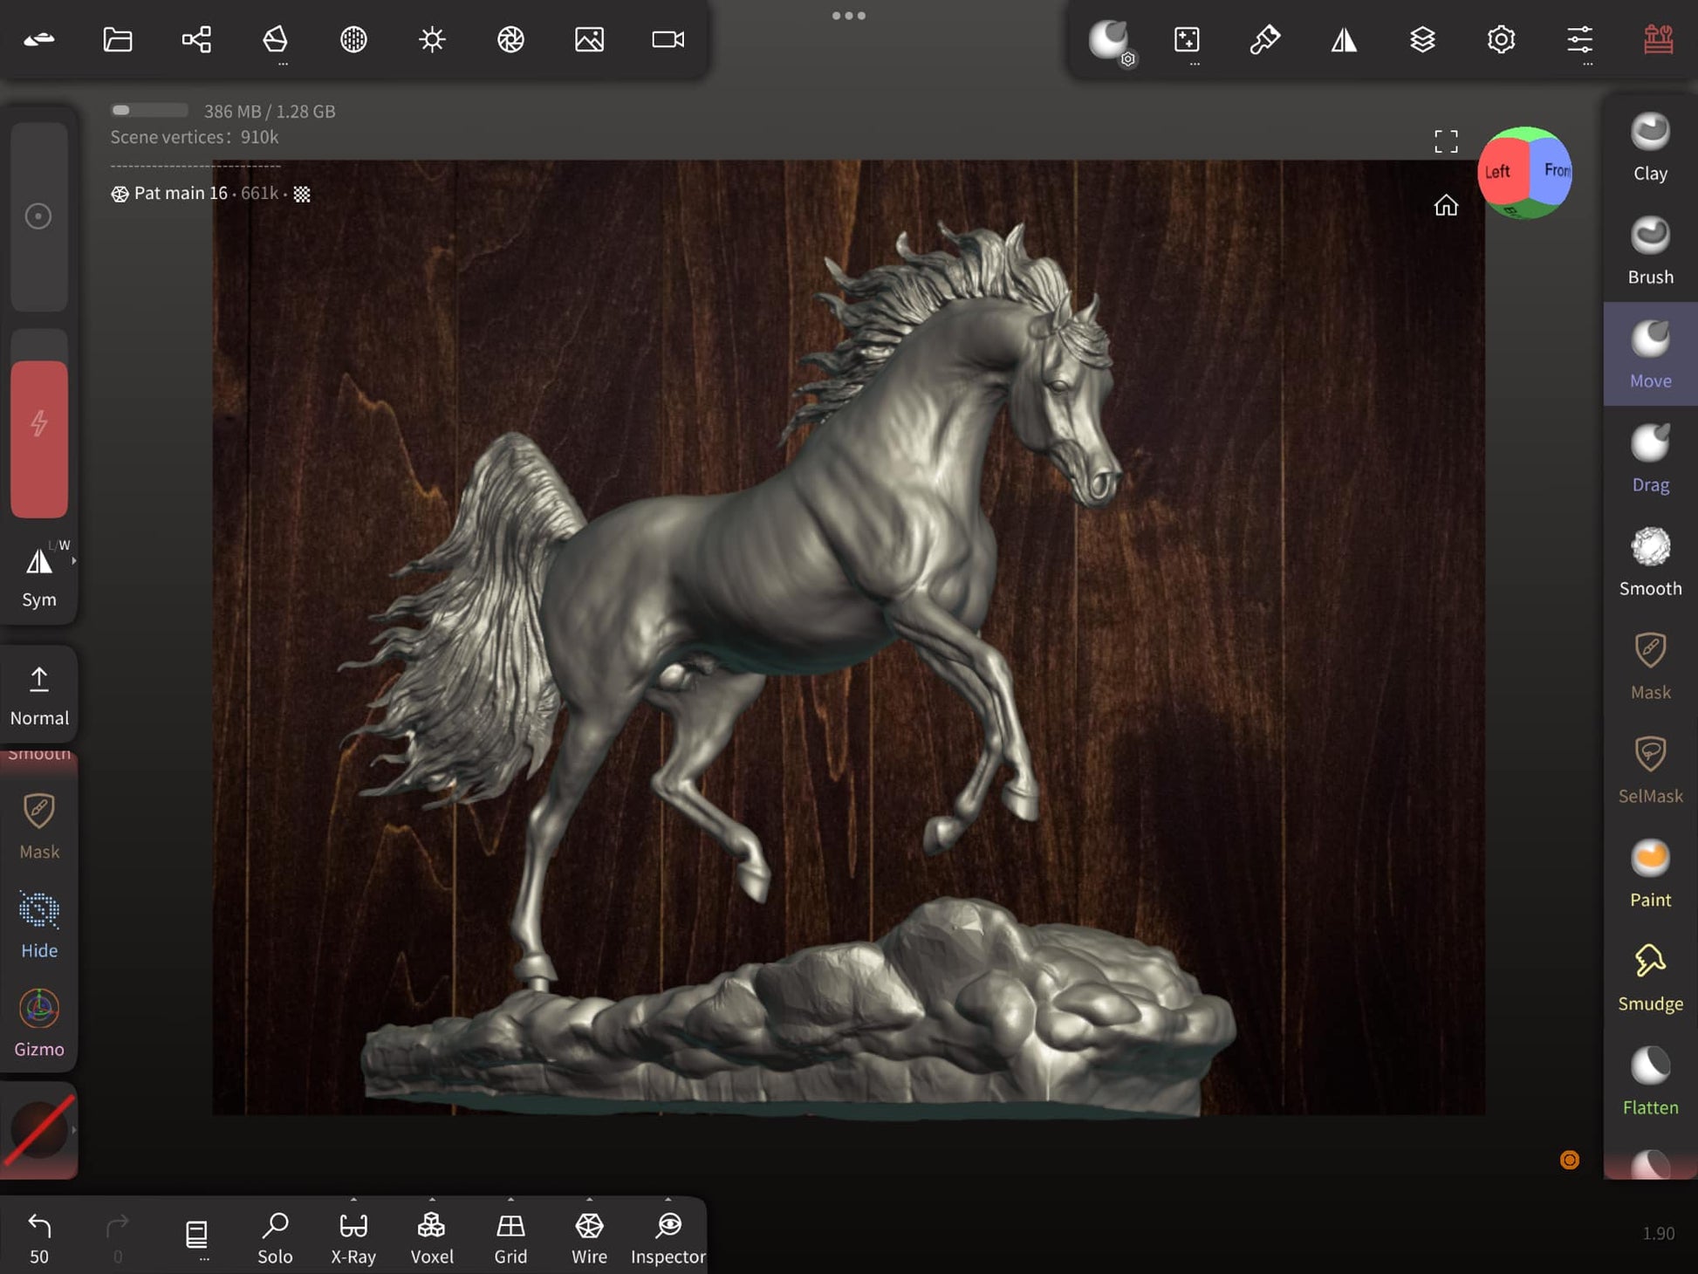Open the Files folder menu

[118, 39]
